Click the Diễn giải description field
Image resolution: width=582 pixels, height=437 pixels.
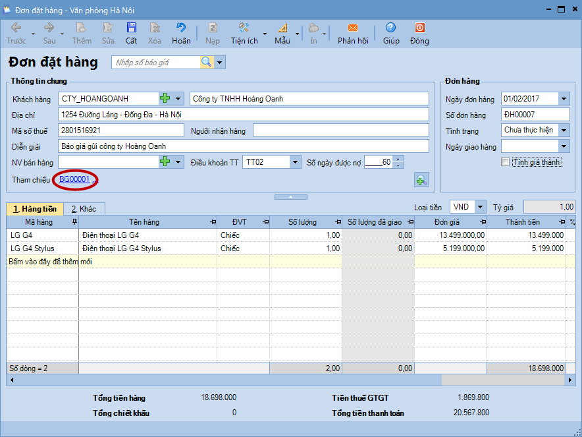click(244, 146)
